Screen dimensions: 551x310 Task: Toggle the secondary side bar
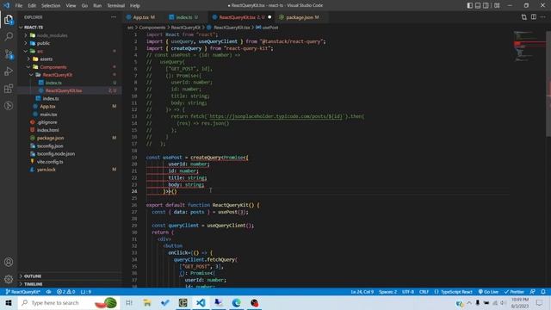pyautogui.click(x=486, y=5)
